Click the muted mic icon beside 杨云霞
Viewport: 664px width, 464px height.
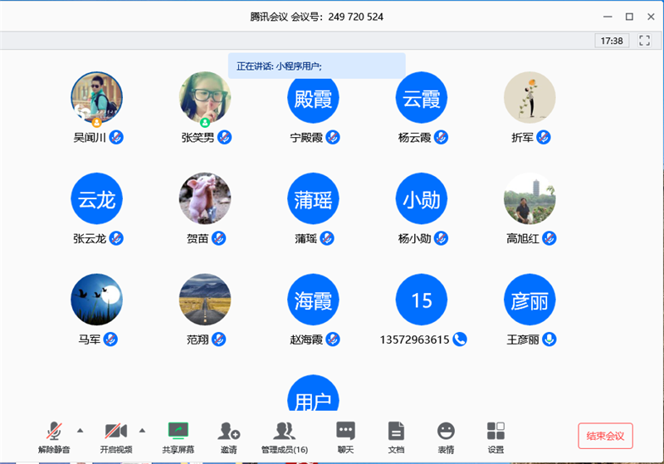441,137
